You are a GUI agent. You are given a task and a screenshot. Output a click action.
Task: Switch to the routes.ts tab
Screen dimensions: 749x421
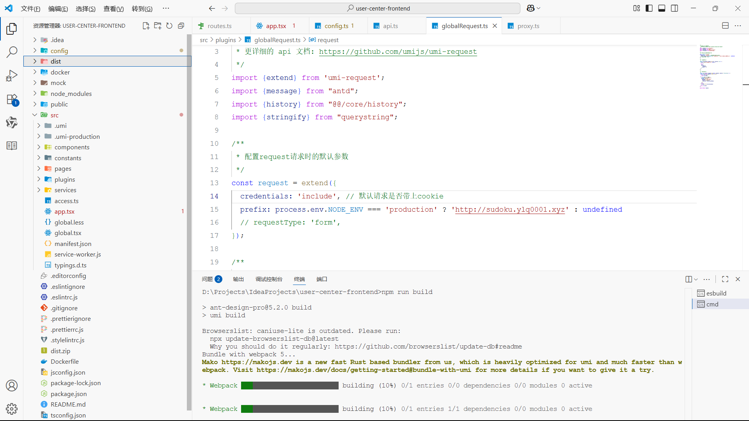tap(220, 26)
